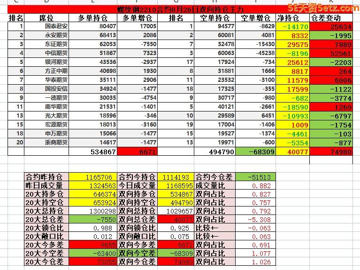Select short increase value -8629
The image size is (360, 270).
click(255, 26)
